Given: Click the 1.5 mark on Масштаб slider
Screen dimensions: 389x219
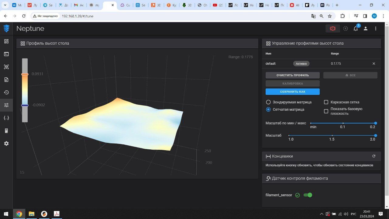Looking at the screenshot, I should tap(332, 135).
